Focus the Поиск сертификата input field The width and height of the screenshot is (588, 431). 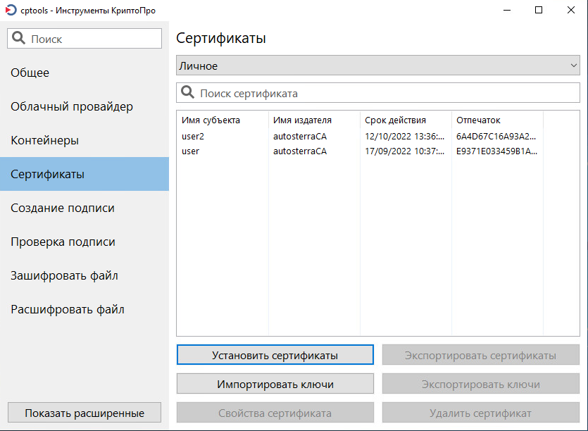tap(378, 93)
